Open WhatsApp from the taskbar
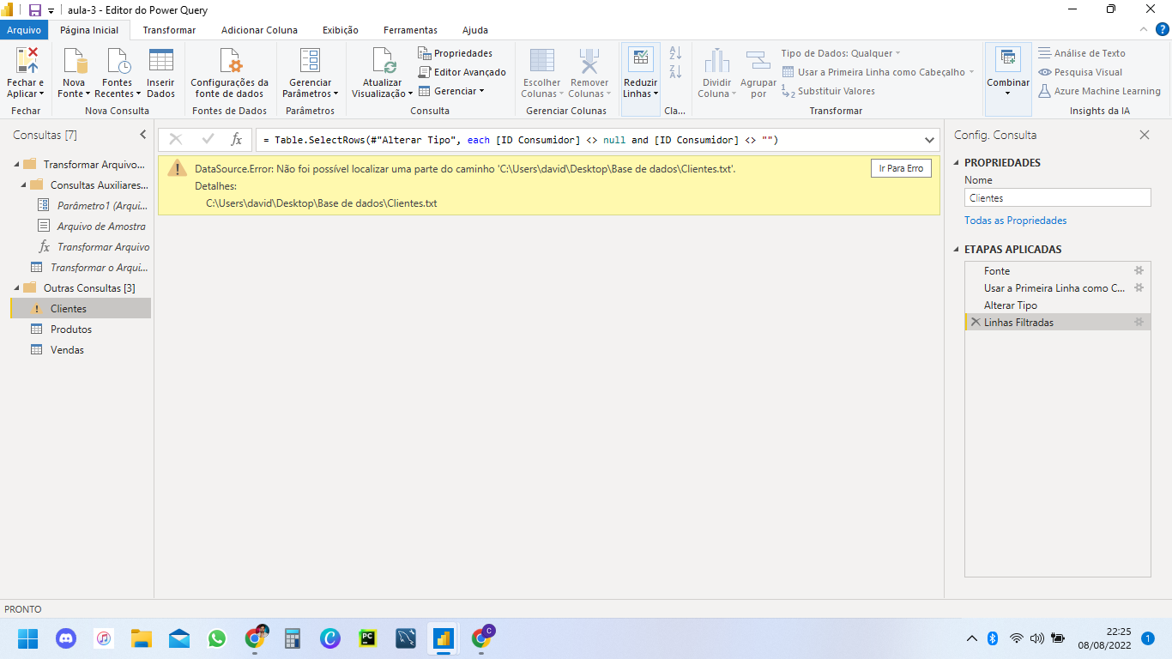 216,638
